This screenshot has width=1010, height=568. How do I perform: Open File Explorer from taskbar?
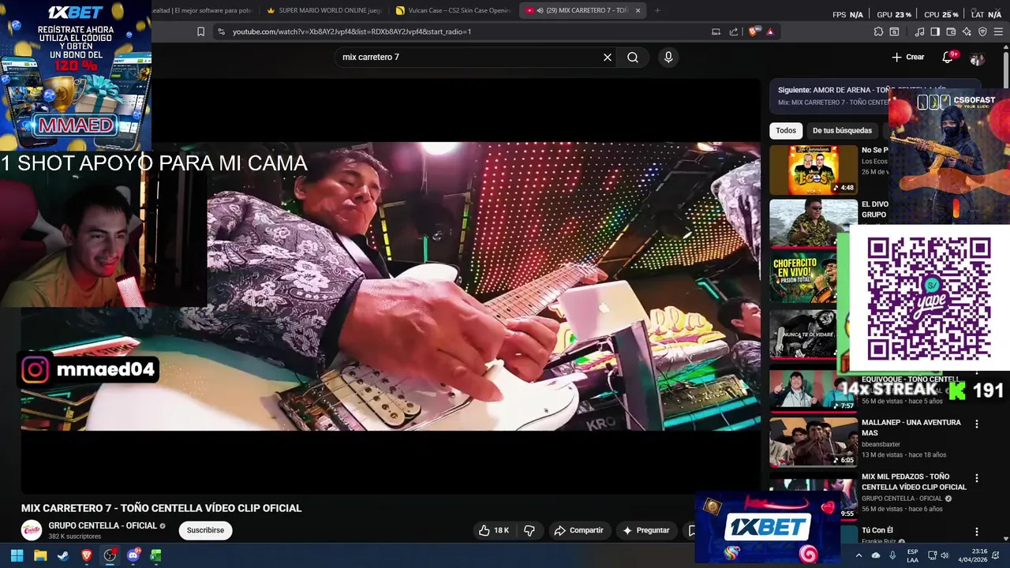click(40, 555)
